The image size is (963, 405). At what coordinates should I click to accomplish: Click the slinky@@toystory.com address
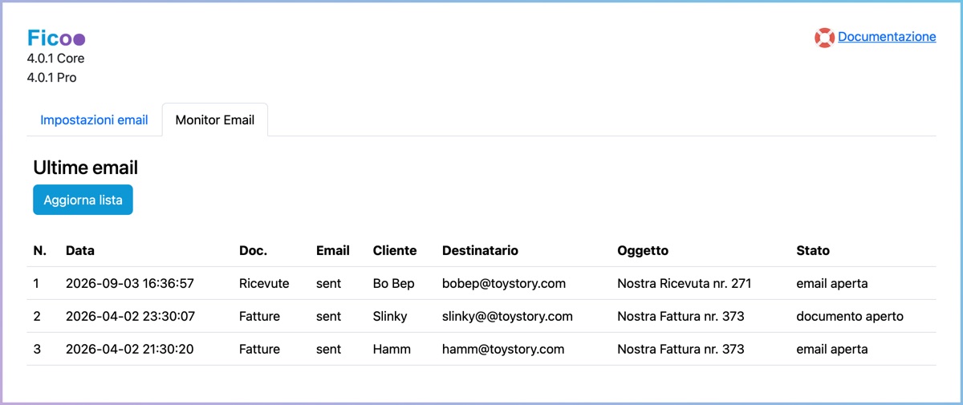pyautogui.click(x=507, y=316)
